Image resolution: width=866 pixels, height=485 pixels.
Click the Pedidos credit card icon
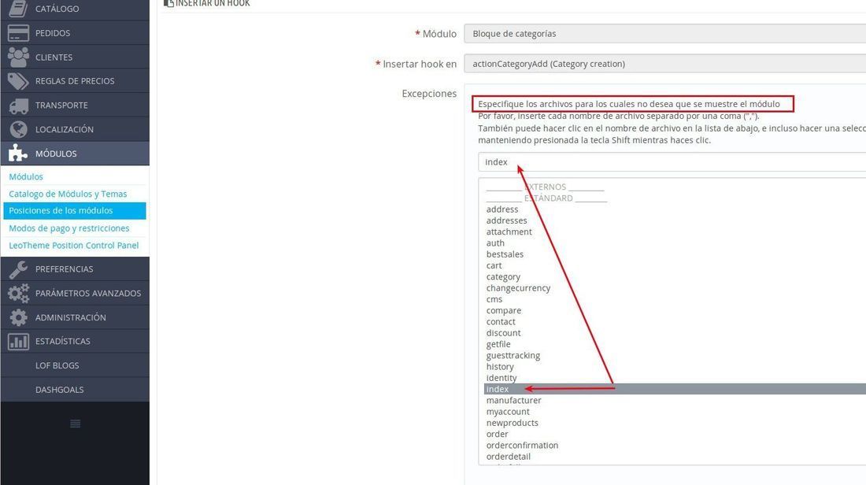point(18,33)
